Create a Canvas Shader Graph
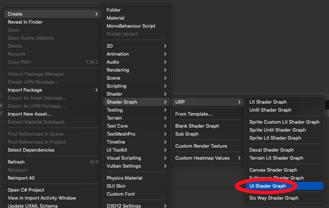 tap(284, 170)
